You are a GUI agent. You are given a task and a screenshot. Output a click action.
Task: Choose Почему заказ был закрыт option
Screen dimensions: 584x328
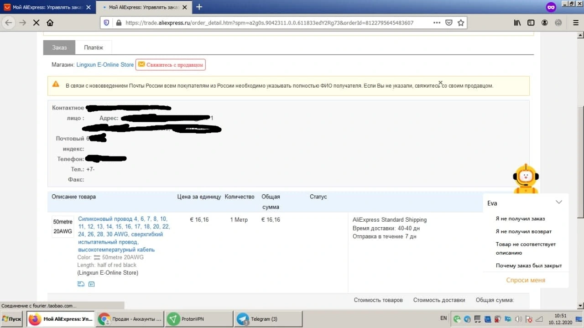(x=529, y=266)
